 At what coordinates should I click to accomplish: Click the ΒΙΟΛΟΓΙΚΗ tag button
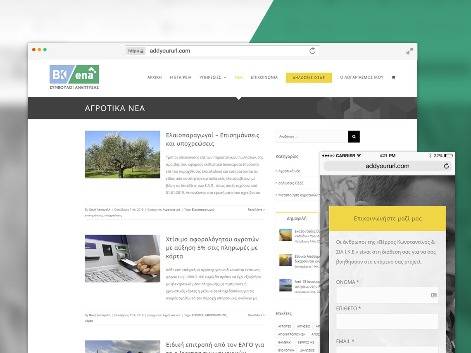[x=286, y=350]
